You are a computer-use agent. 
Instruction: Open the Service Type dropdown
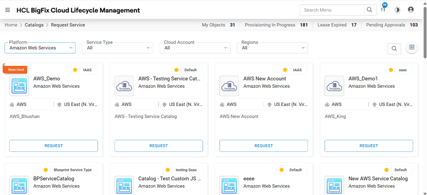(x=119, y=48)
